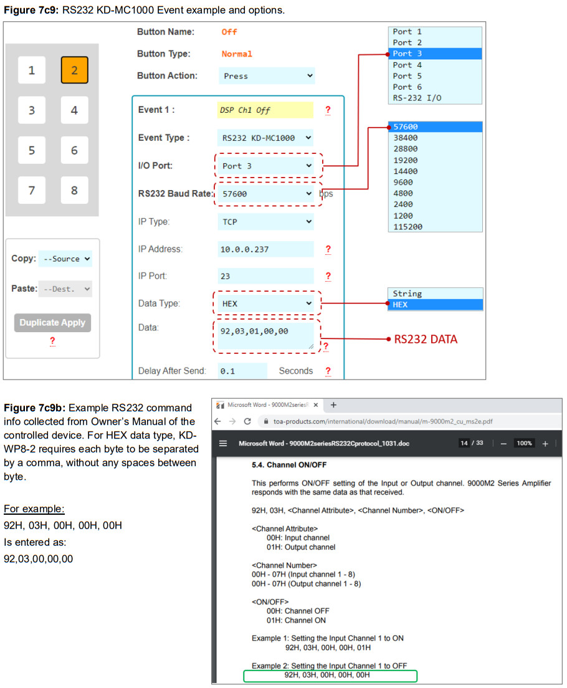567x688 pixels.
Task: Select keypad button 2
Action: click(x=74, y=70)
